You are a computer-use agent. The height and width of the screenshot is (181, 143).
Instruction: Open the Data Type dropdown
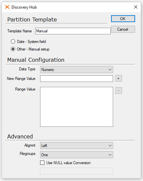77,70
